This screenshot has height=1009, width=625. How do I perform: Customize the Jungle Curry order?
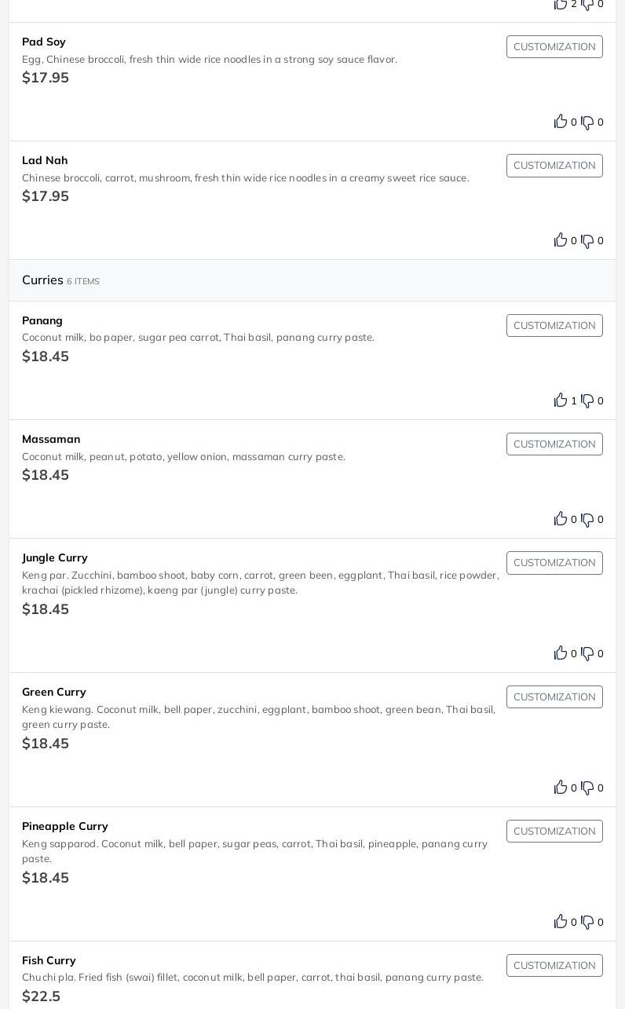point(554,563)
